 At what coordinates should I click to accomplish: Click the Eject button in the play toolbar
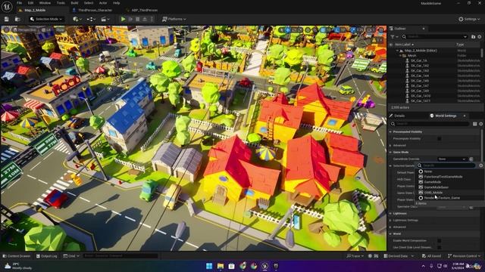[145, 19]
